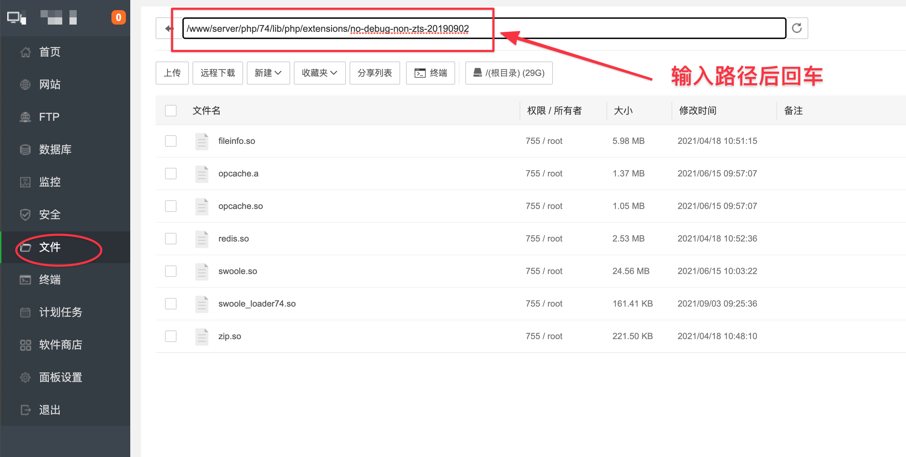
Task: Sort by the 修改时间 column header
Action: (x=698, y=111)
